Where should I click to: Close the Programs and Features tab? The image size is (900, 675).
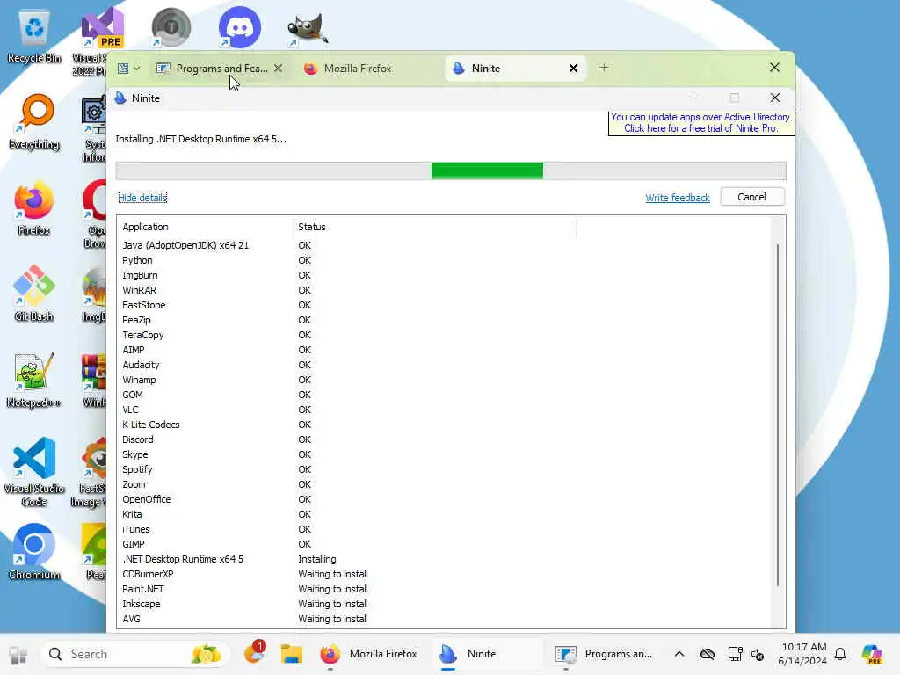279,69
